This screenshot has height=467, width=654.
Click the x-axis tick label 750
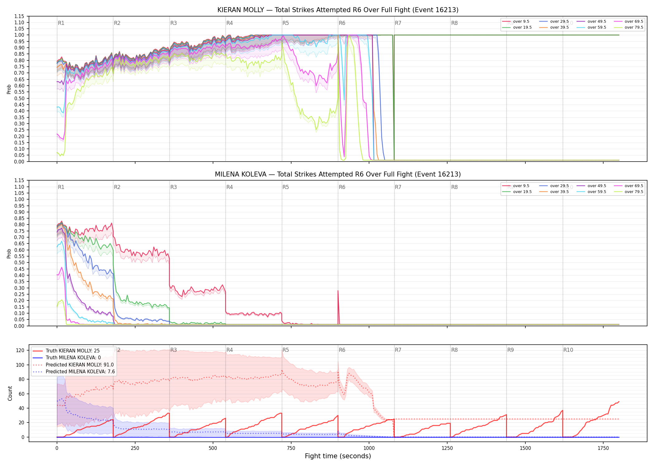(x=291, y=448)
